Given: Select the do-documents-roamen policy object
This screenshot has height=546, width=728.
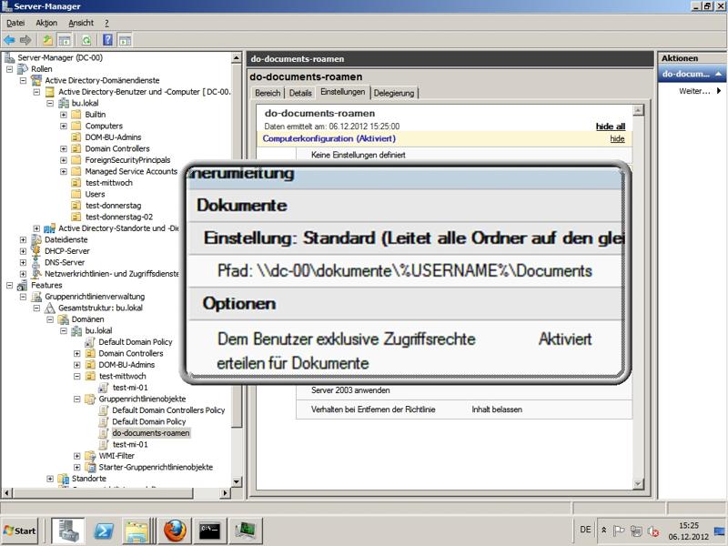Looking at the screenshot, I should [151, 433].
